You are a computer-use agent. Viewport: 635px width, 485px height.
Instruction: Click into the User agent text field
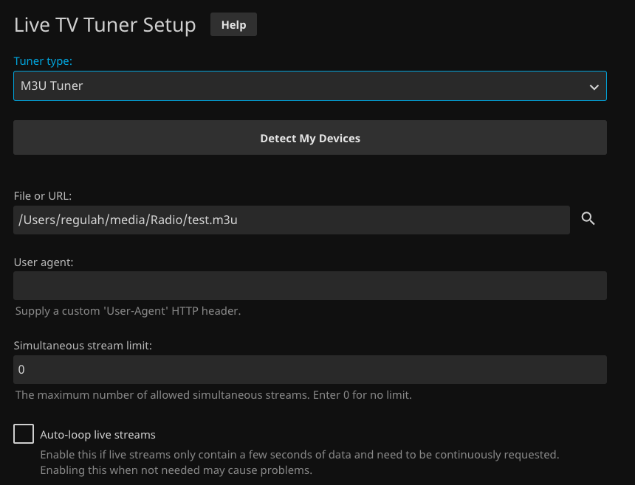coord(310,285)
